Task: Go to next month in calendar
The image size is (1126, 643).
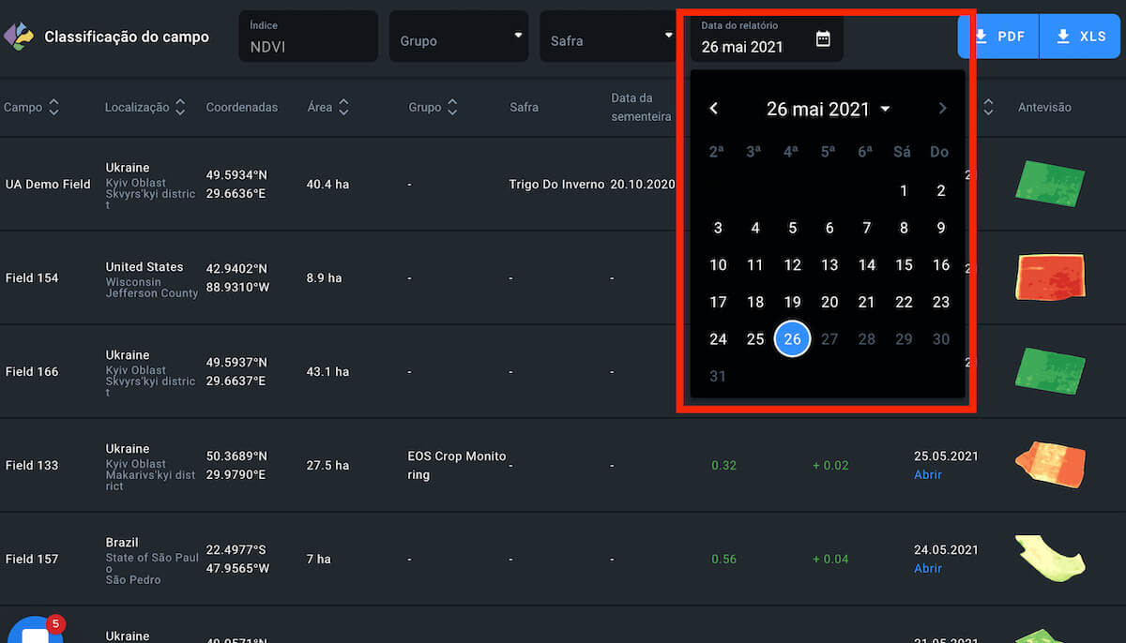Action: [x=943, y=109]
